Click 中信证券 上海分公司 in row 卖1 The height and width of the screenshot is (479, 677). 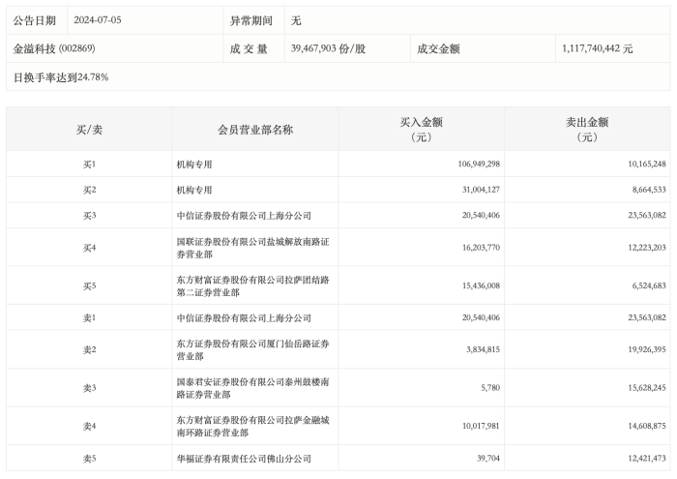coord(244,318)
